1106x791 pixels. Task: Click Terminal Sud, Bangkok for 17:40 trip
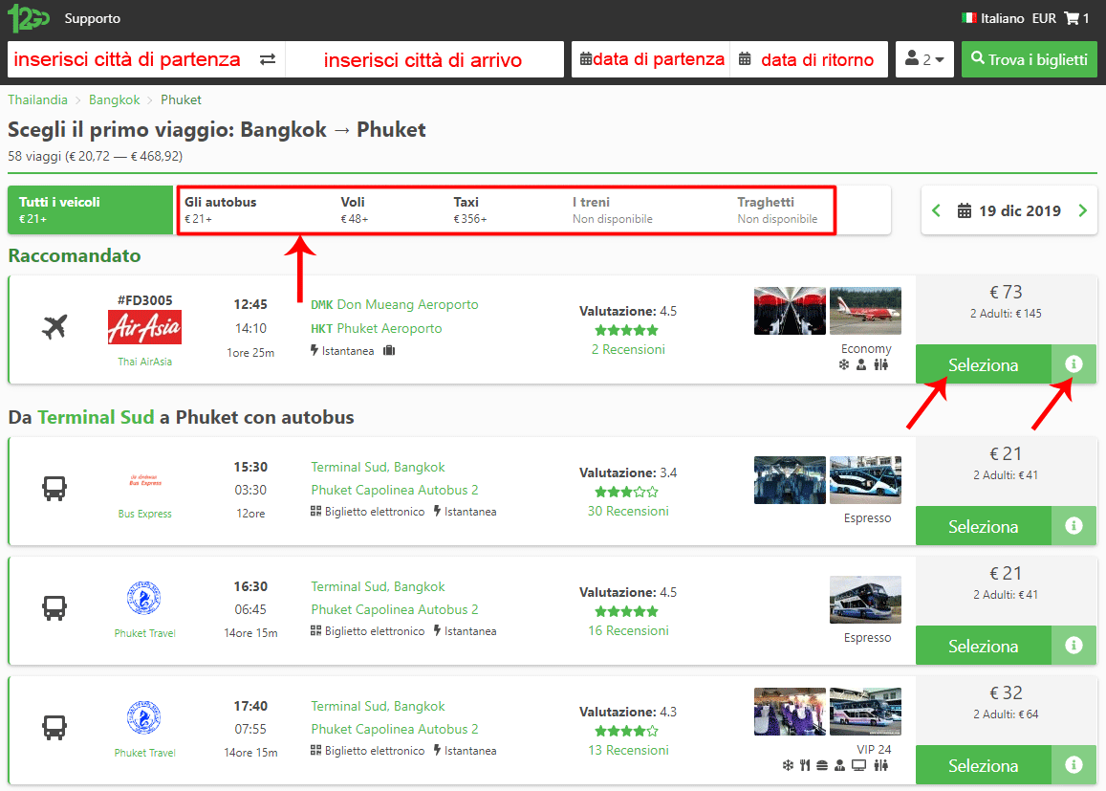[379, 706]
